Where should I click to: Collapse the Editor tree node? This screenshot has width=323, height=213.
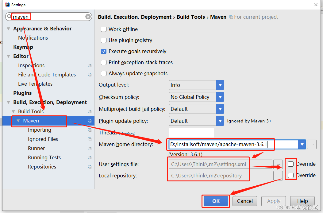pyautogui.click(x=9, y=56)
